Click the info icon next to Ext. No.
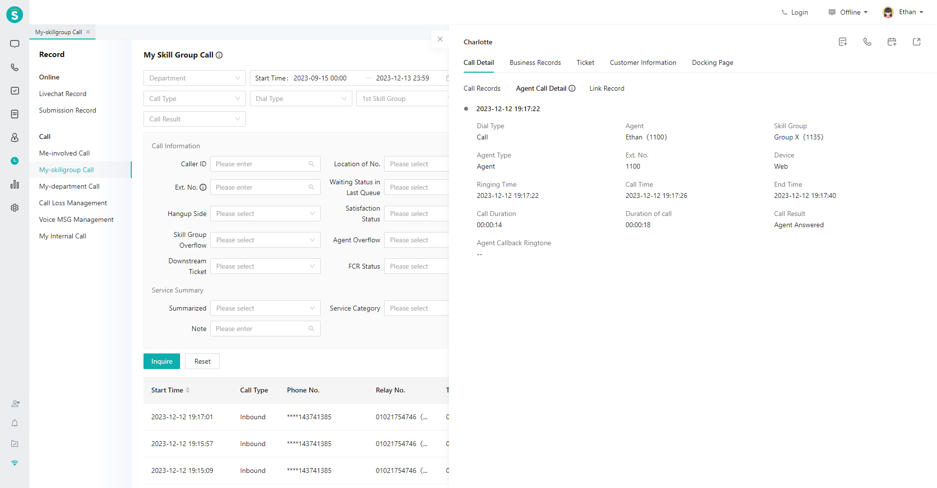Viewport: 937px width, 488px height. [203, 187]
